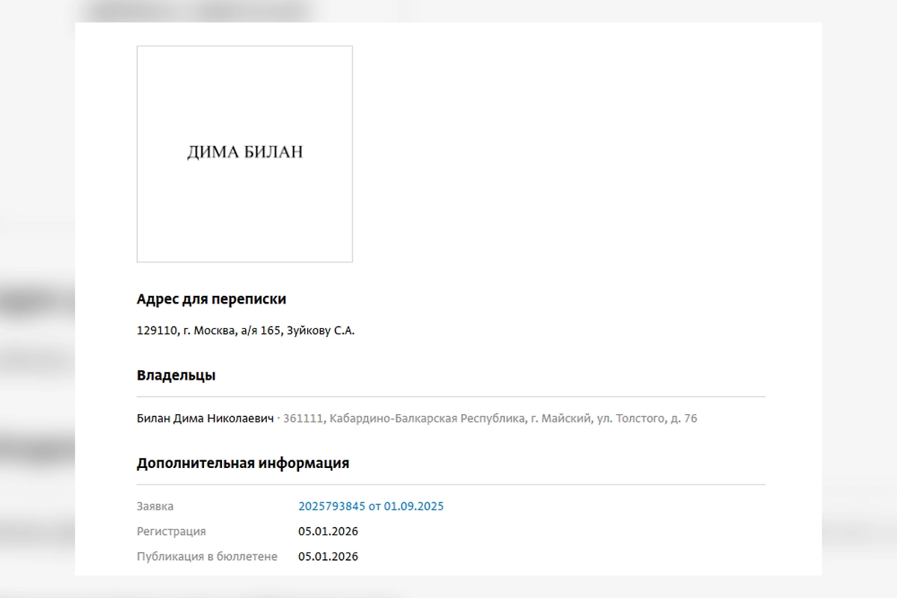Click the blurred backdrop right of the card

860,299
